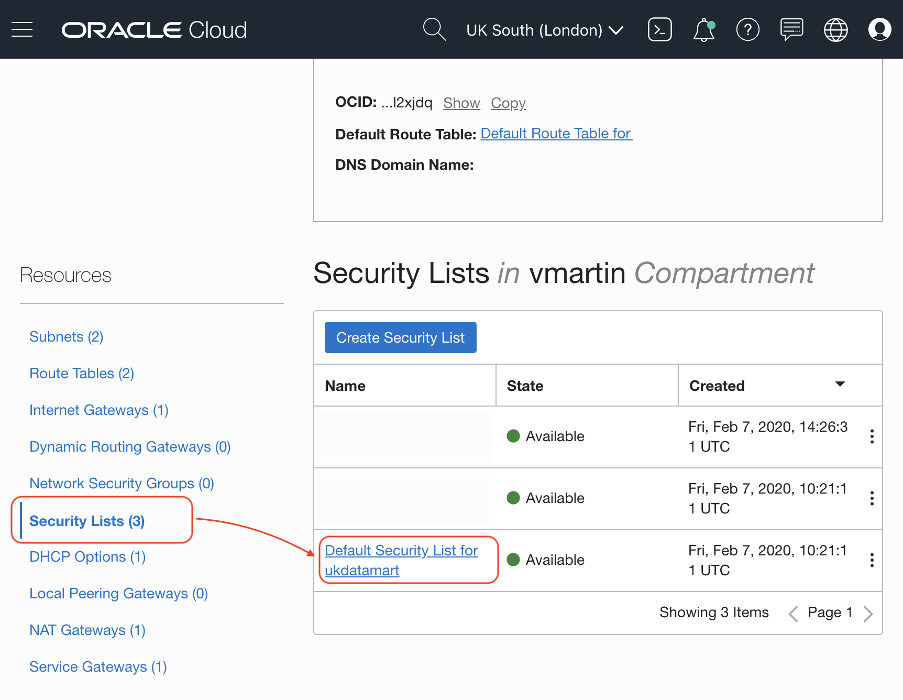Open the user profile avatar
The image size is (903, 700).
[879, 29]
